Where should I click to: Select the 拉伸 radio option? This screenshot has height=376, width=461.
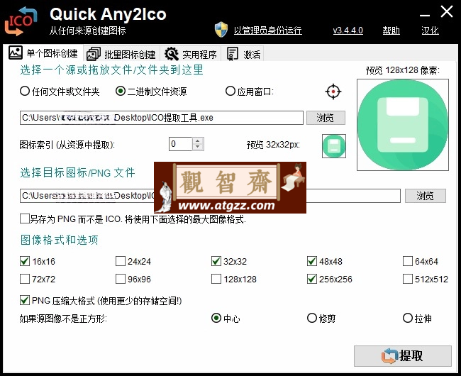(x=417, y=318)
